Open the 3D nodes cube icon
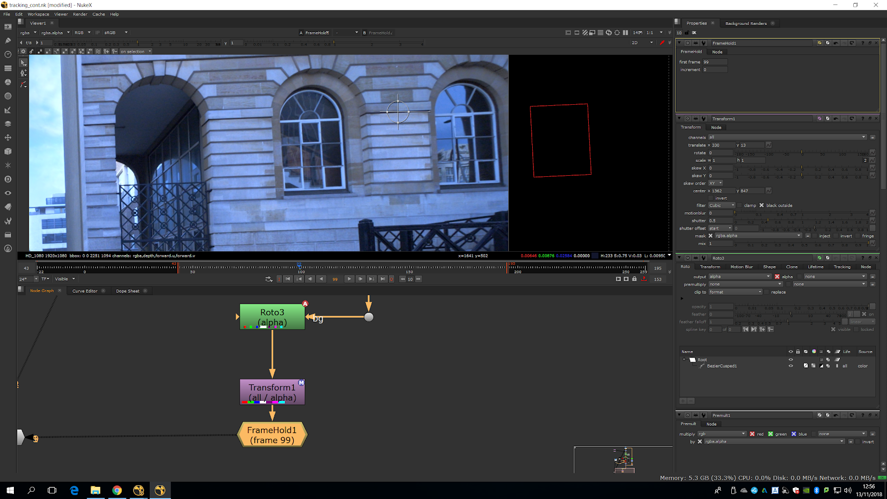 coord(8,151)
